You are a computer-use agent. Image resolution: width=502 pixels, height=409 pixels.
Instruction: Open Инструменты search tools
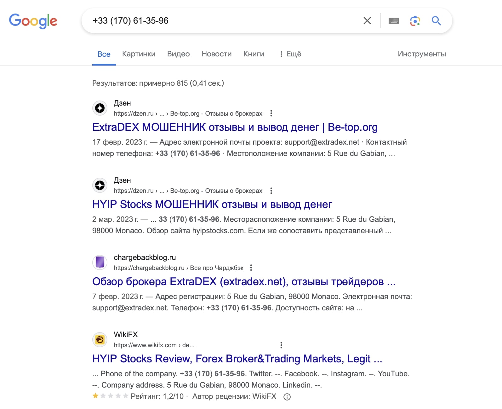[422, 54]
